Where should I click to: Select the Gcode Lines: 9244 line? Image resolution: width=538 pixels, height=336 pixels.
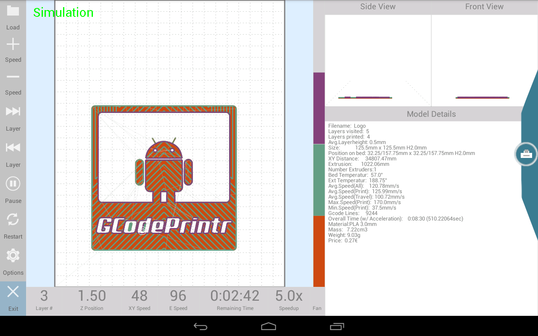point(353,213)
